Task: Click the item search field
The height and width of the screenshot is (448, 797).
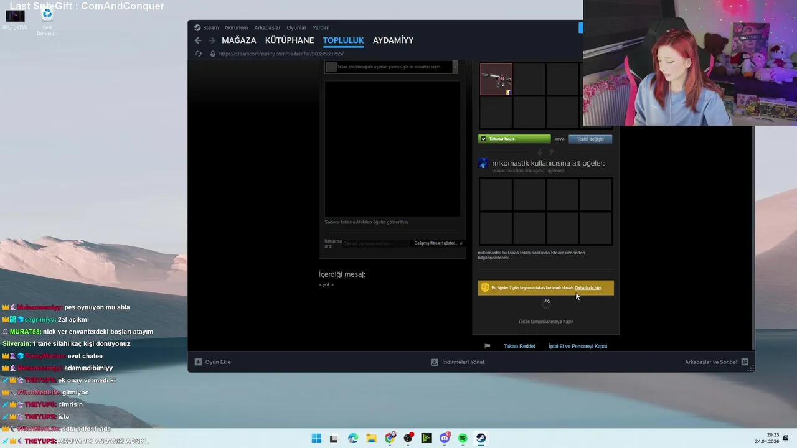Action: click(x=375, y=243)
